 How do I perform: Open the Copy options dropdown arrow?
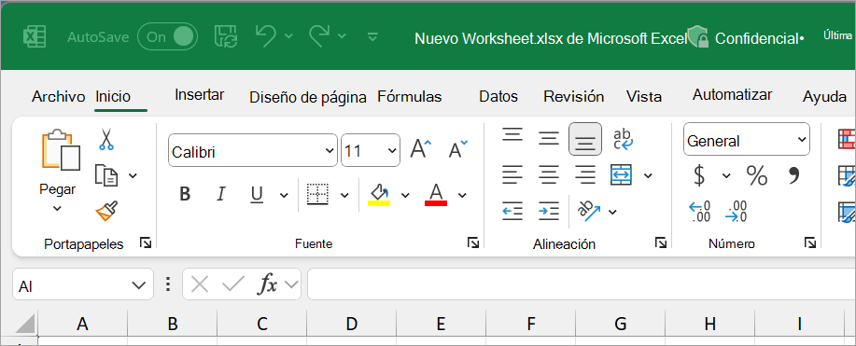[133, 175]
